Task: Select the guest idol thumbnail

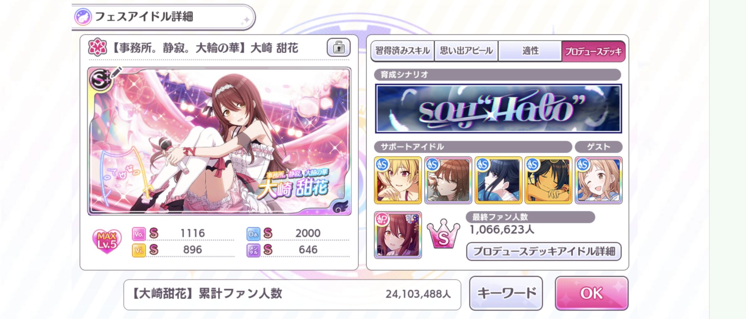Action: [599, 180]
